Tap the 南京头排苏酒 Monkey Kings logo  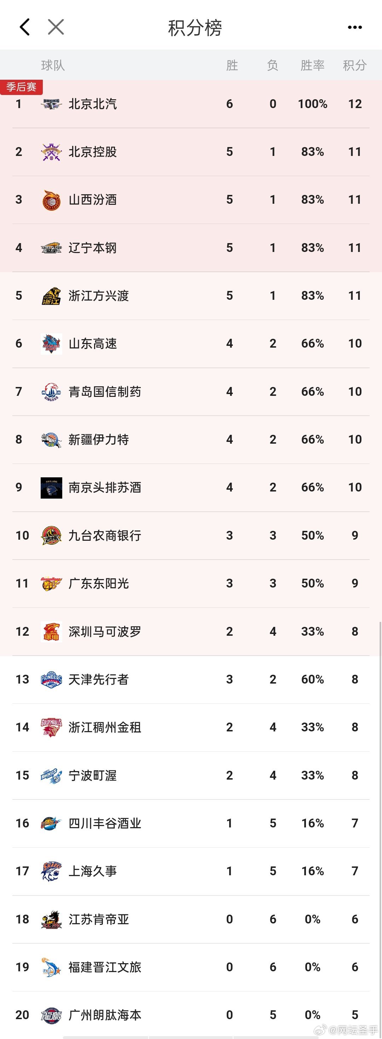pyautogui.click(x=51, y=487)
